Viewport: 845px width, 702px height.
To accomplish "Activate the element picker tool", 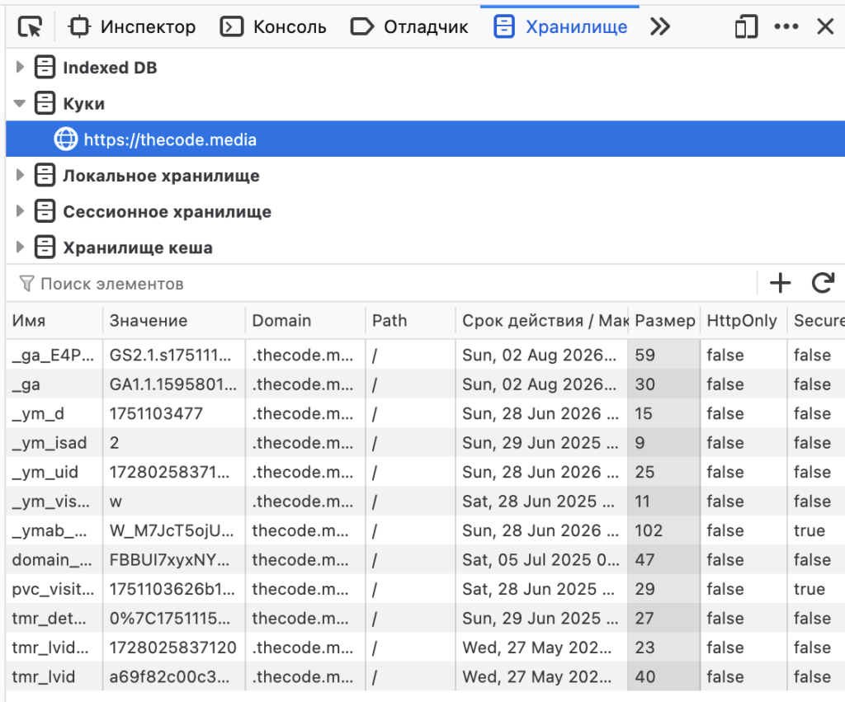I will pyautogui.click(x=30, y=26).
